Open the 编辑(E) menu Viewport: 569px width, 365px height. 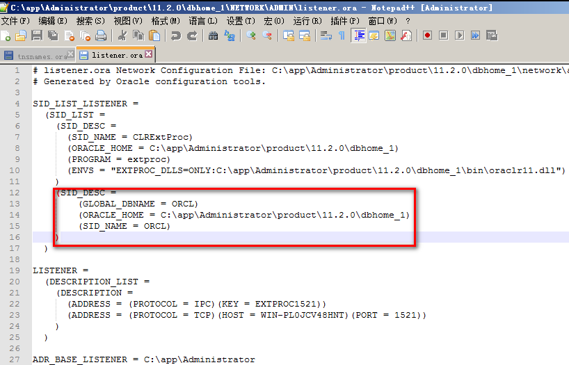53,21
